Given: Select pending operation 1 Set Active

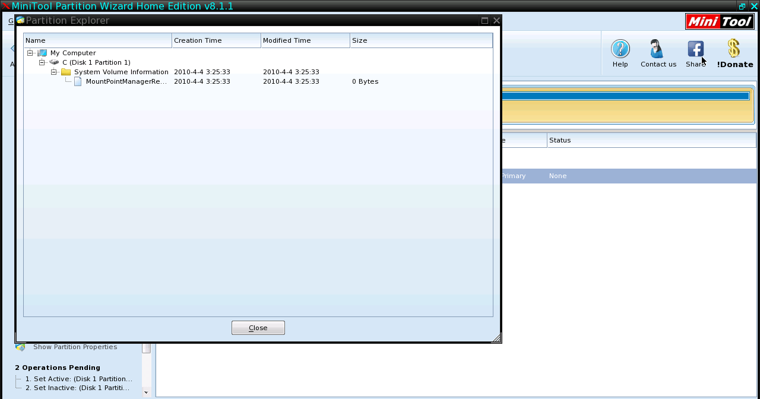Looking at the screenshot, I should (78, 379).
